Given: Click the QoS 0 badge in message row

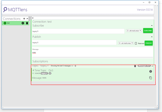Looking at the screenshot, I should pos(50,73).
